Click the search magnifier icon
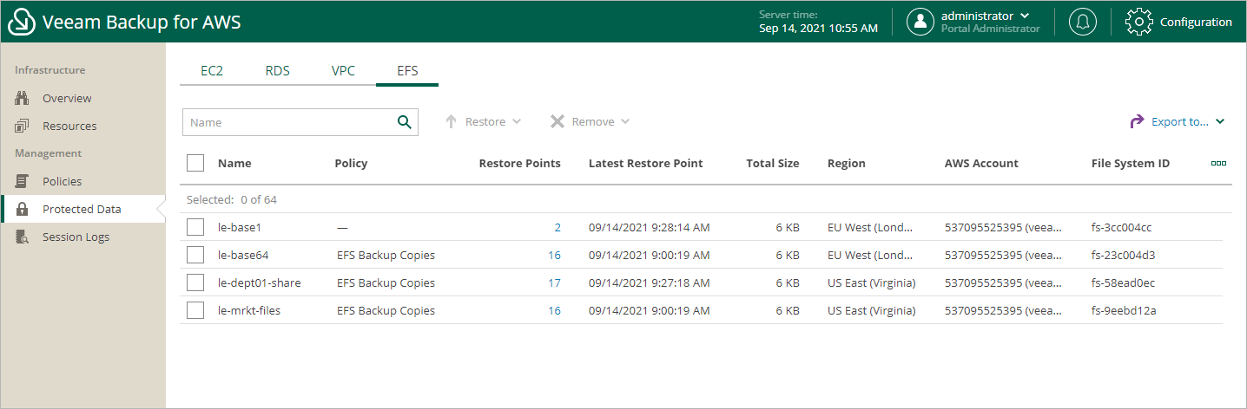The image size is (1247, 409). pyautogui.click(x=404, y=122)
